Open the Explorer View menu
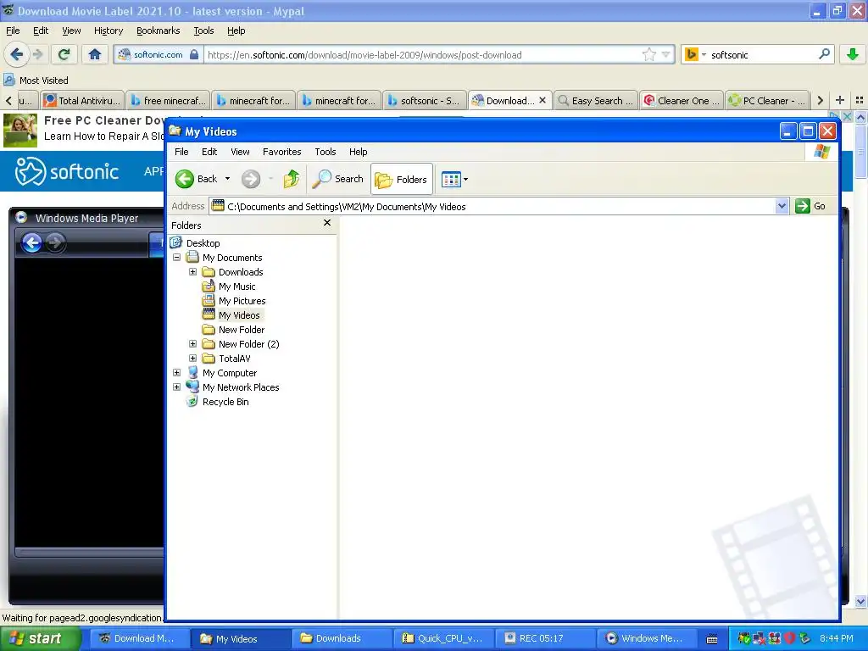 coord(240,152)
